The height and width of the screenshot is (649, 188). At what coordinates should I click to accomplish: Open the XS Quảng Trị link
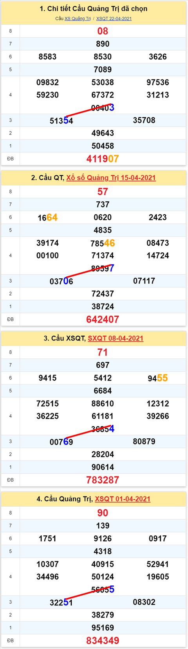pos(78,18)
